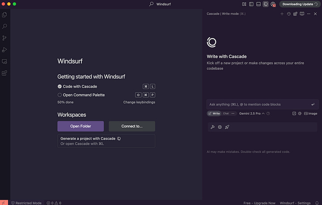The image size is (322, 205).
Task: Toggle the primary side bar
Action: coord(251,4)
